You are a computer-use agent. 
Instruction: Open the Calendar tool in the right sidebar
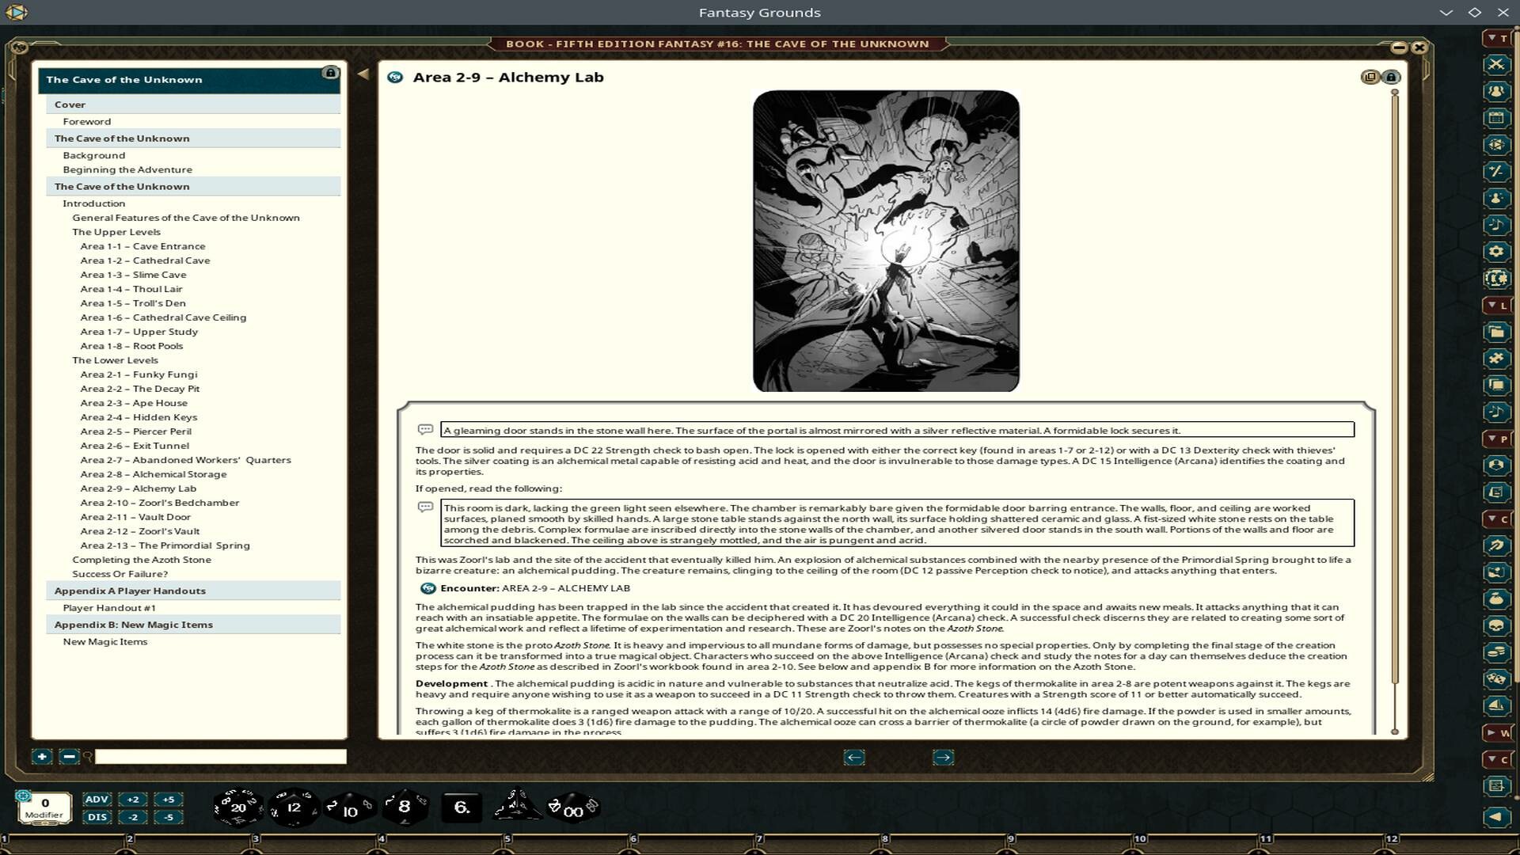pos(1498,117)
